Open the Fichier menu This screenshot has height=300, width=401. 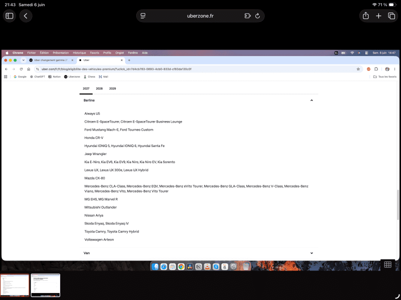[32, 53]
